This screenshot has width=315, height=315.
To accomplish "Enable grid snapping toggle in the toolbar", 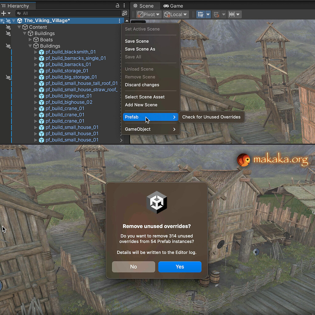I will point(216,14).
